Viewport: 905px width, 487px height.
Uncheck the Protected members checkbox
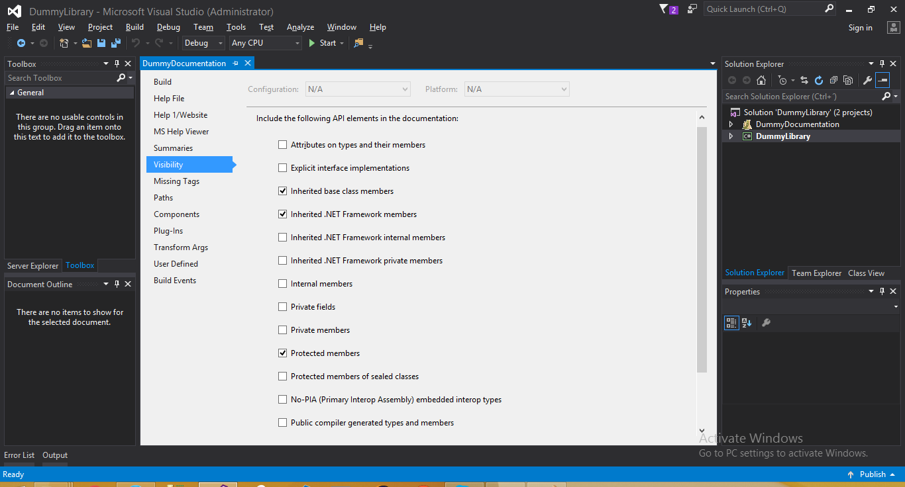283,353
